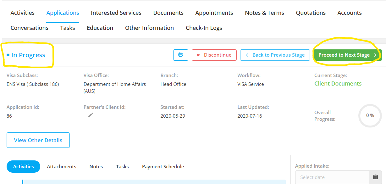Click the Overall Progress percentage circle
The image size is (386, 184).
(370, 116)
